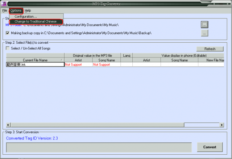
Task: Open the File menu
Action: (5, 10)
